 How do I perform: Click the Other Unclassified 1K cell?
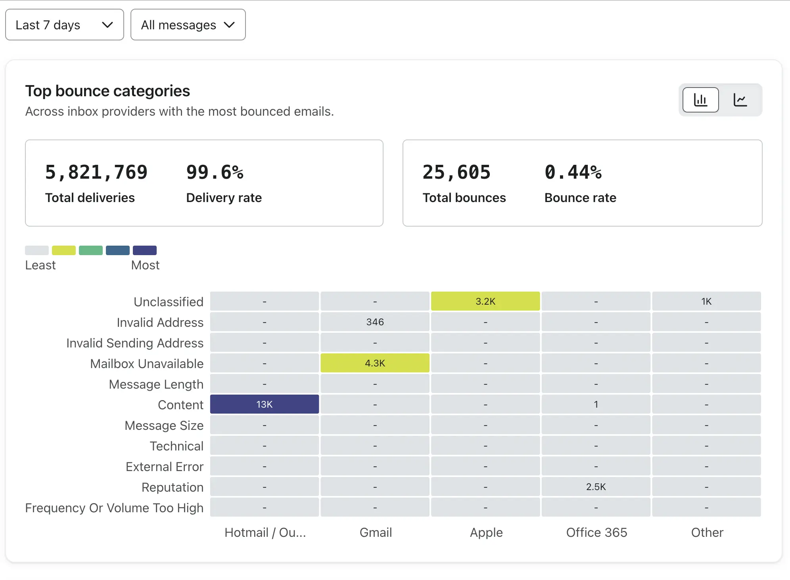click(706, 301)
